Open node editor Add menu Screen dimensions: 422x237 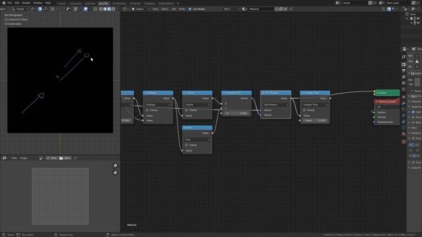click(174, 9)
